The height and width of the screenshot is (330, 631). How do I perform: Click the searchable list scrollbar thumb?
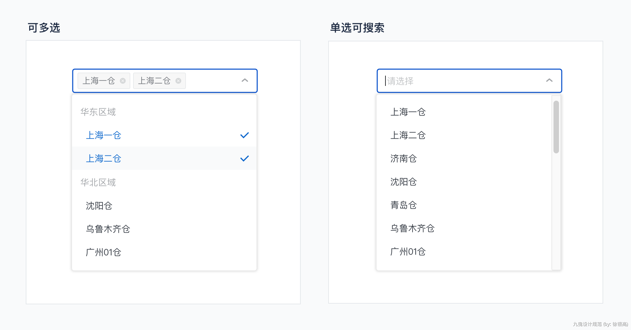tap(556, 127)
